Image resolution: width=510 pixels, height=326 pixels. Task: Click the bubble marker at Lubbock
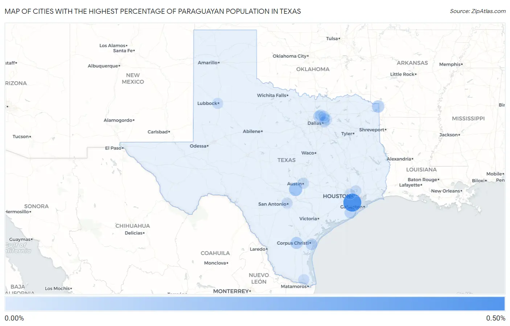pyautogui.click(x=217, y=103)
